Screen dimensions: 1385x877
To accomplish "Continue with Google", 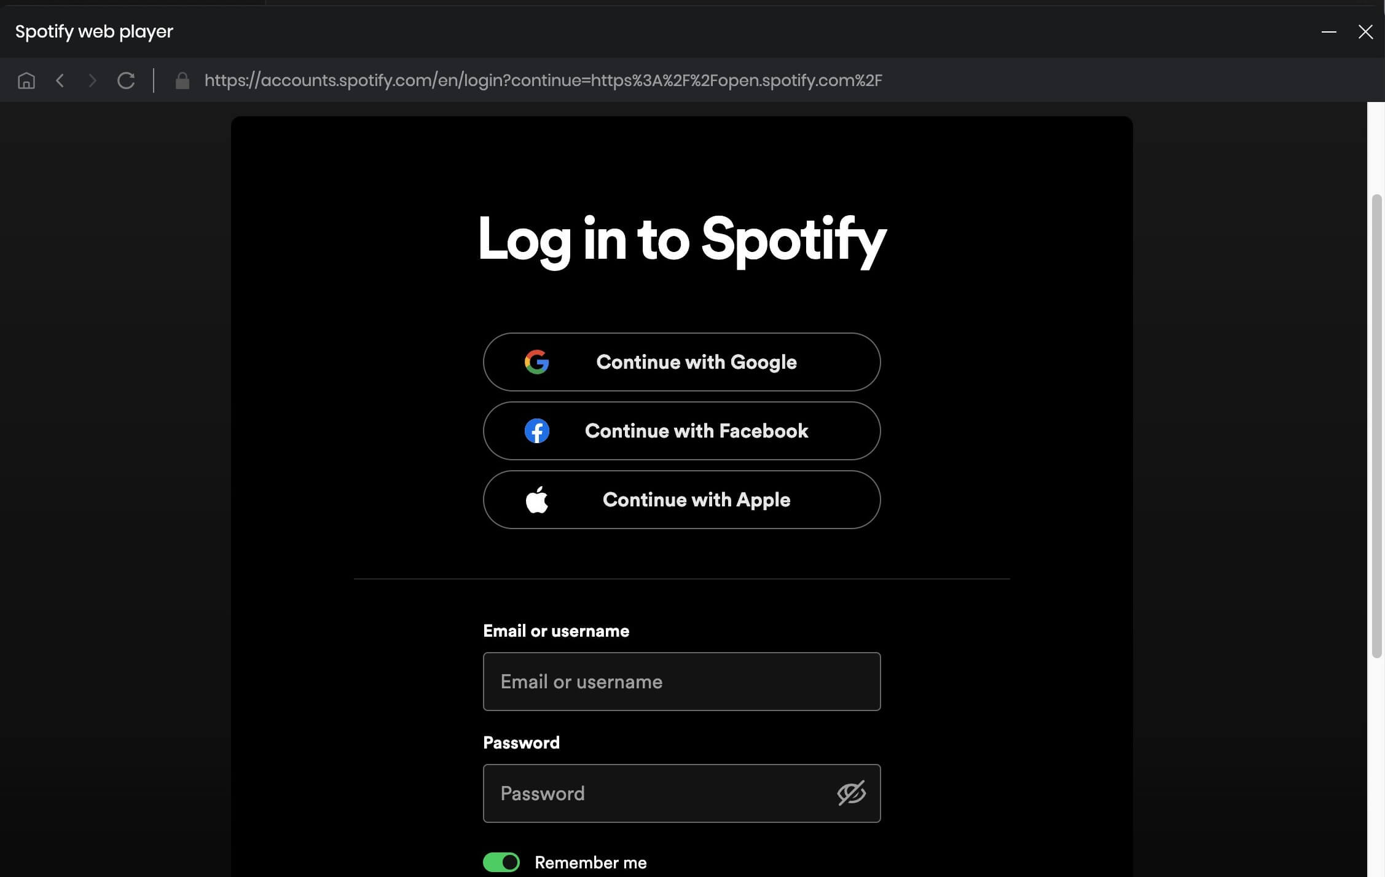I will (x=681, y=362).
